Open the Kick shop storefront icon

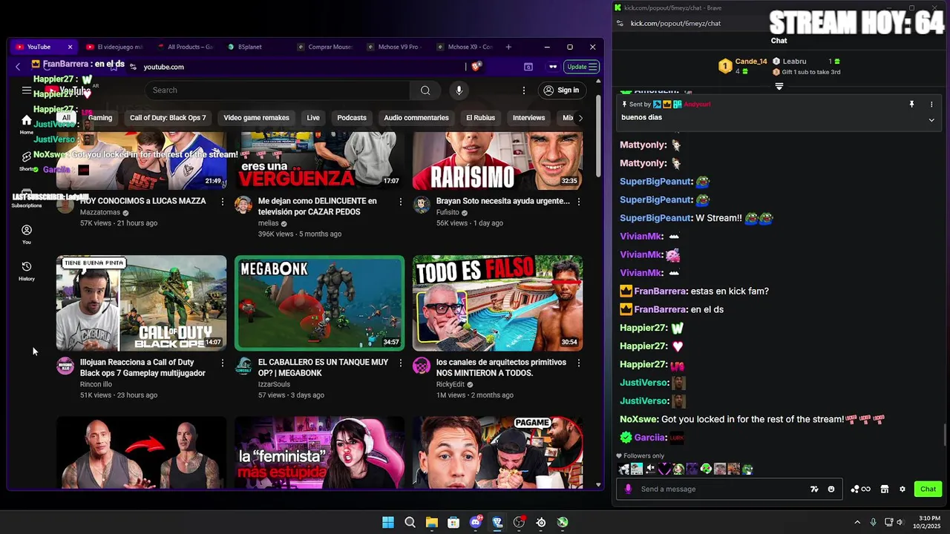[885, 489]
